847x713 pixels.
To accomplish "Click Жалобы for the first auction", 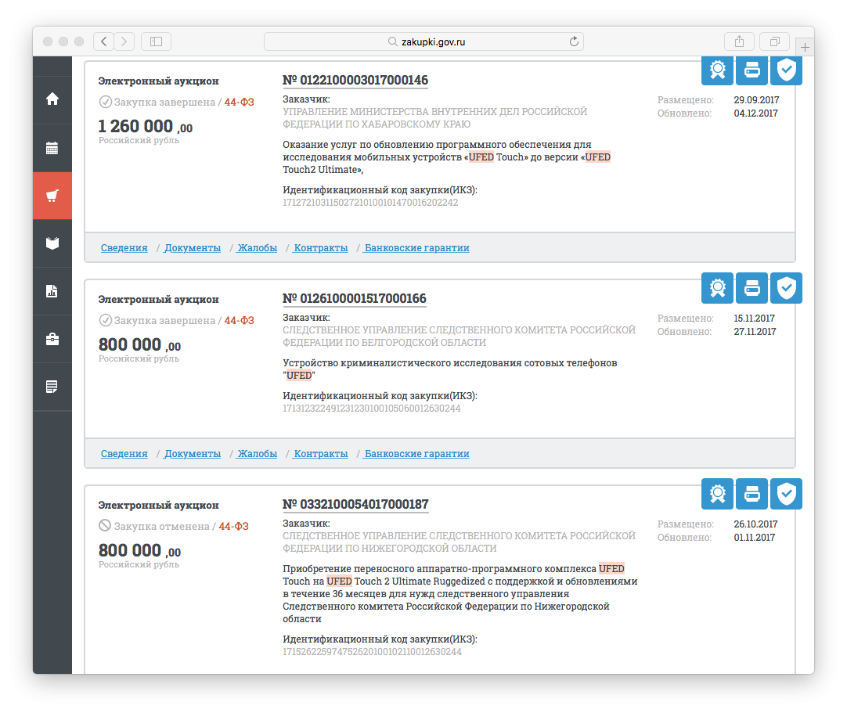I will click(257, 248).
